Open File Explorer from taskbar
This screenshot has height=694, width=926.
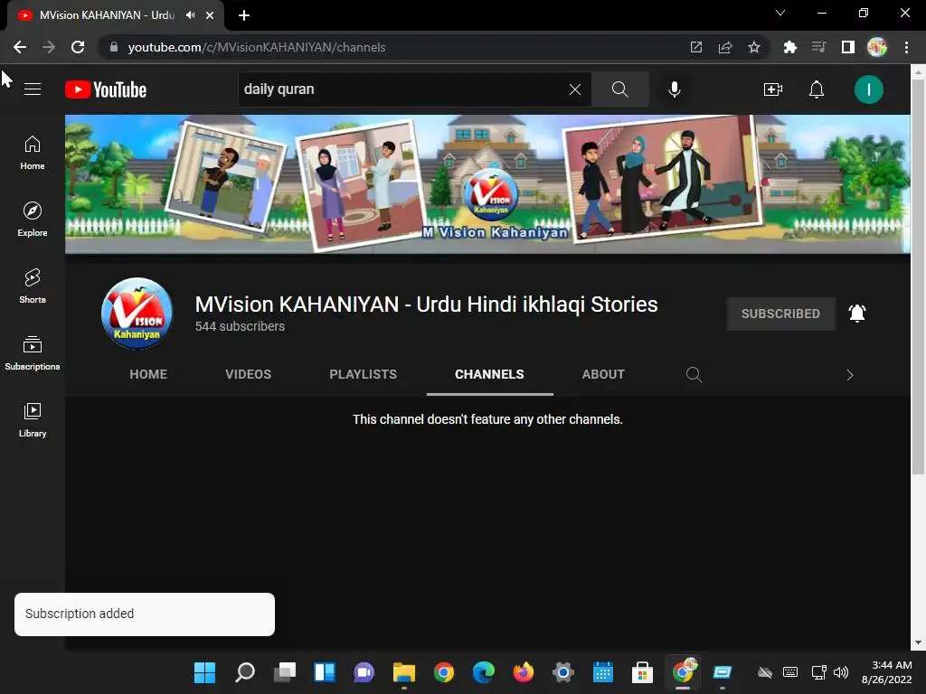click(404, 672)
